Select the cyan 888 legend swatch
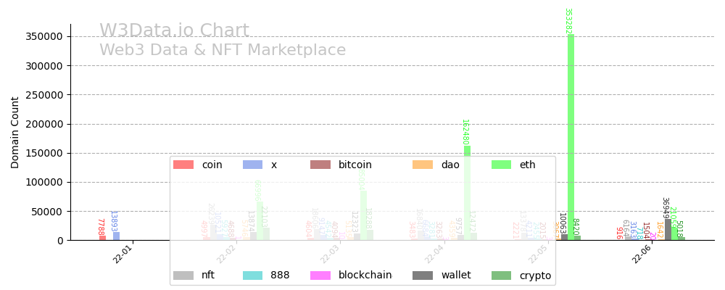725x290 pixels. tap(253, 275)
